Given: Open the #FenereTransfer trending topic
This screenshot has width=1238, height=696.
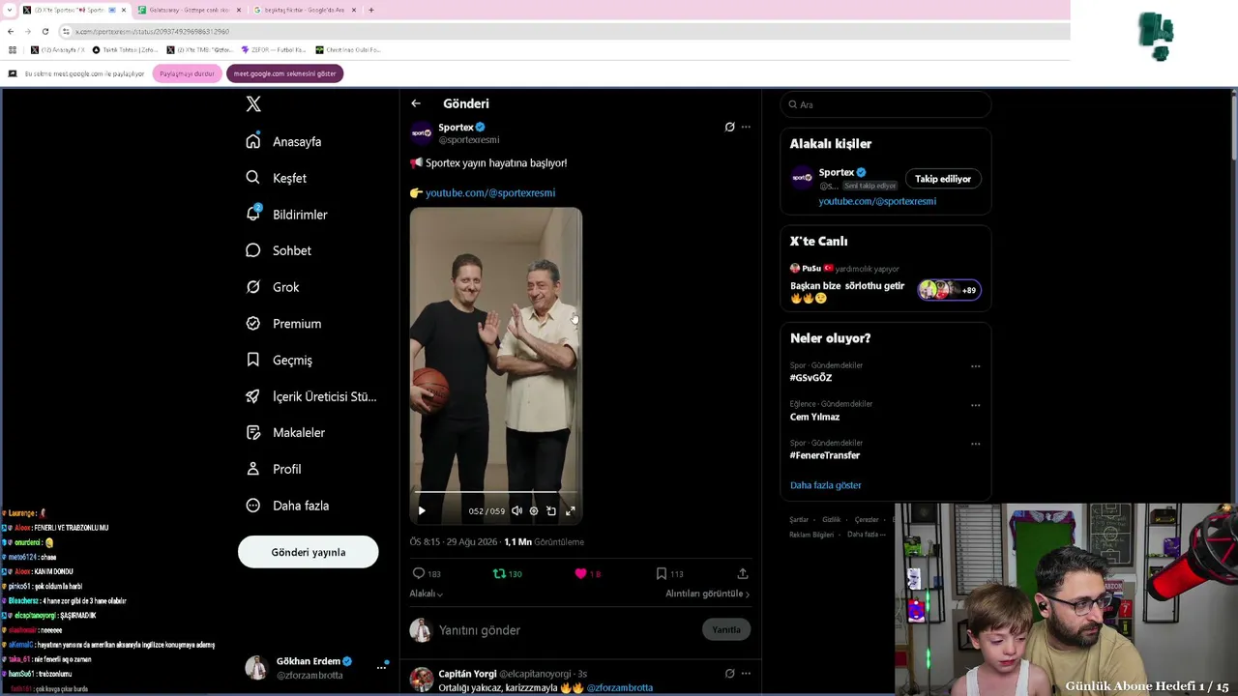Looking at the screenshot, I should point(825,455).
